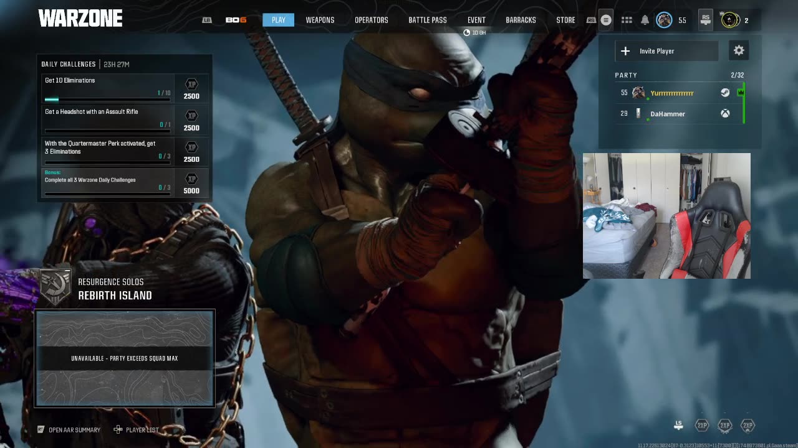The height and width of the screenshot is (448, 798).
Task: Click the event timer 1D 6H
Action: 474,33
